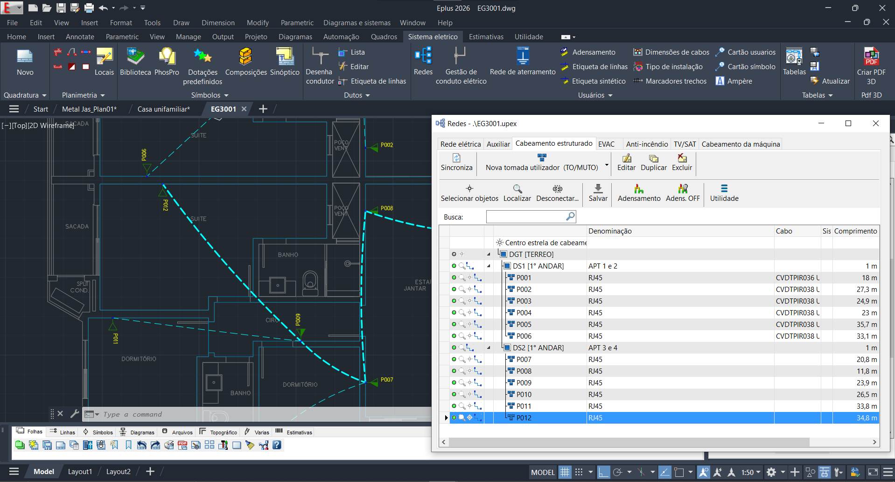The width and height of the screenshot is (895, 482).
Task: Click Sincroniza in the Redes panel
Action: 456,162
